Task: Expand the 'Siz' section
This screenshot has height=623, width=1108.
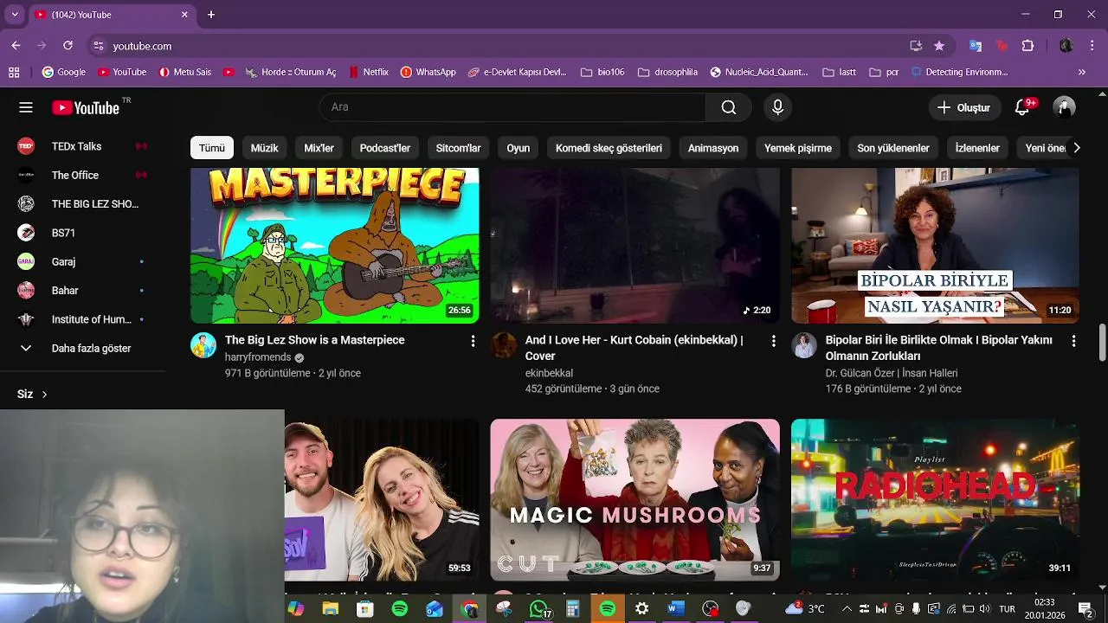Action: (32, 395)
